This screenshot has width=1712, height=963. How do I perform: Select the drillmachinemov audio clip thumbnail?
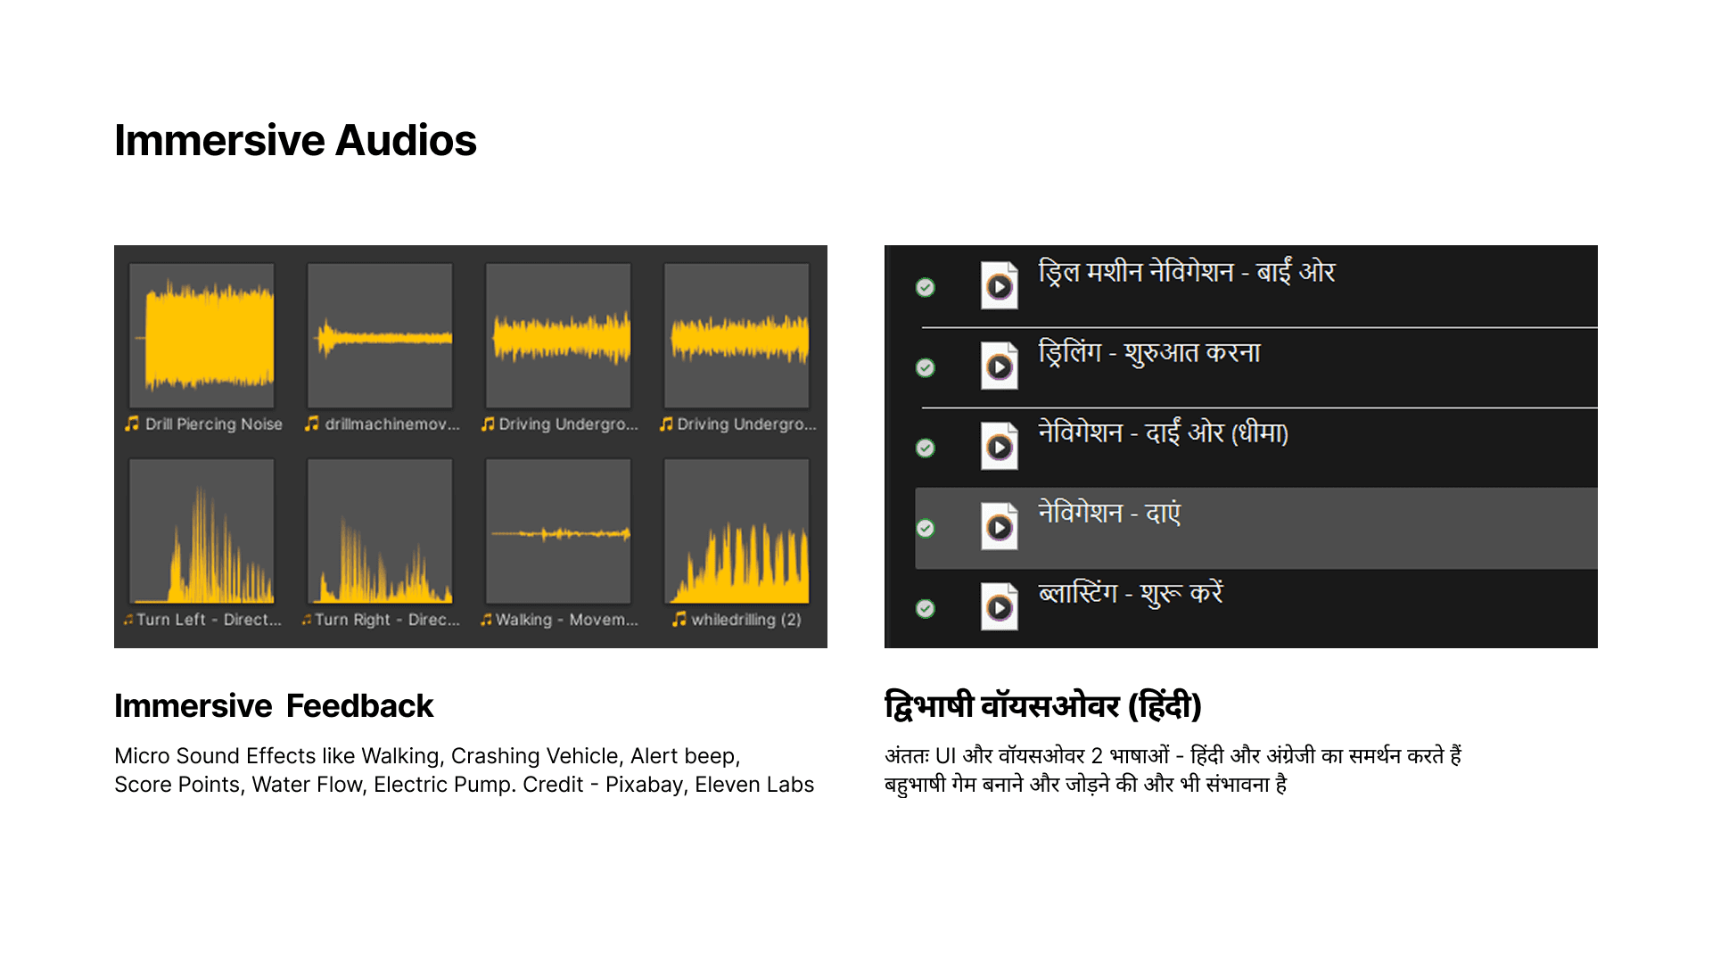point(380,336)
